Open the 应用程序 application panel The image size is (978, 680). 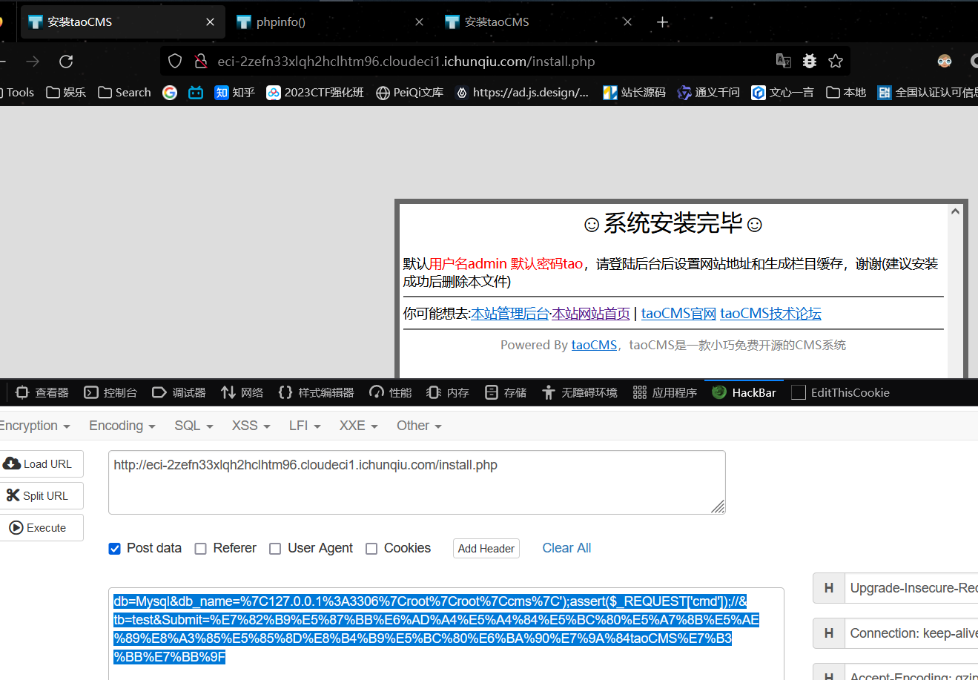tap(665, 392)
